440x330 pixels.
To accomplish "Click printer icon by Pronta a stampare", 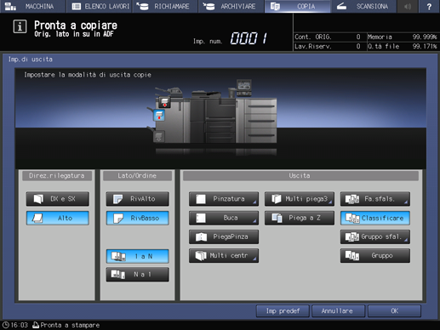I will [x=36, y=325].
